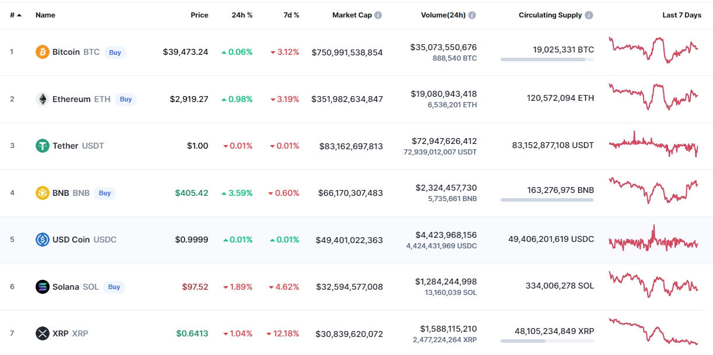The height and width of the screenshot is (355, 713).
Task: Sort the table by Price column
Action: [x=200, y=15]
